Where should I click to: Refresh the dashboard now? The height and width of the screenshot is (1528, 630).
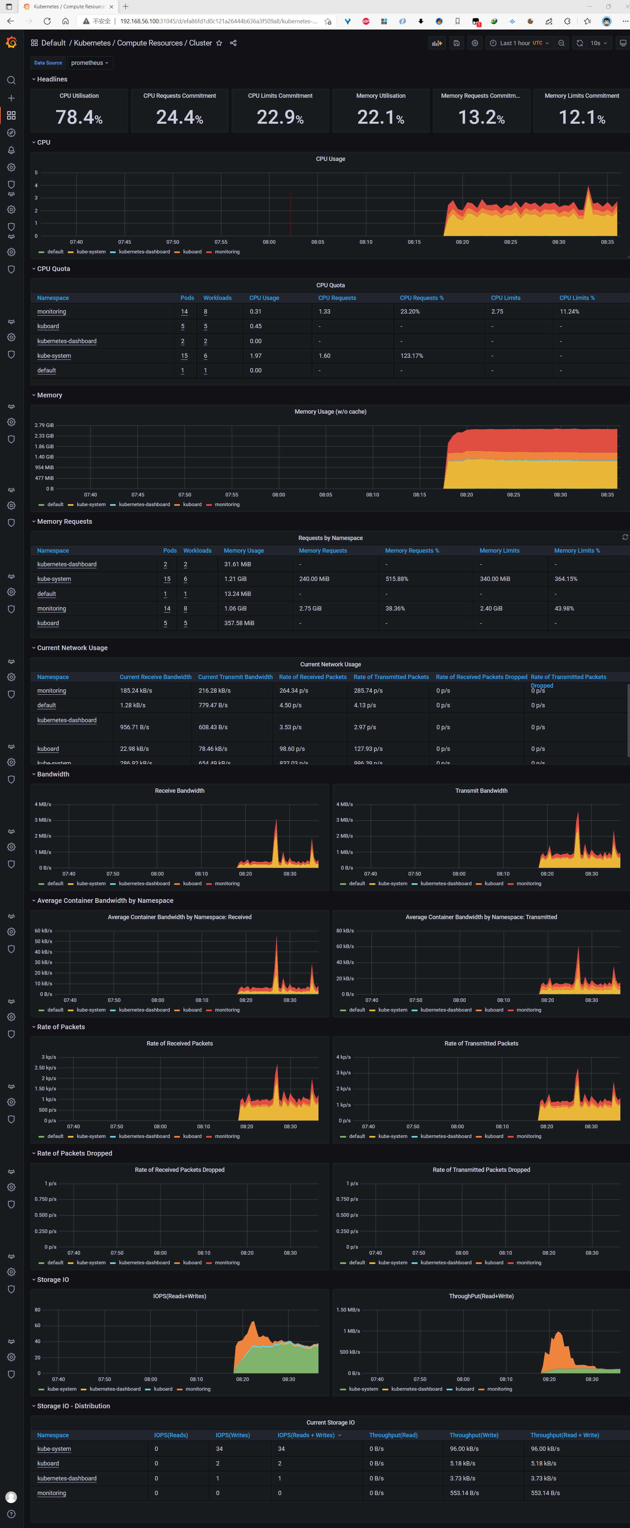[579, 43]
